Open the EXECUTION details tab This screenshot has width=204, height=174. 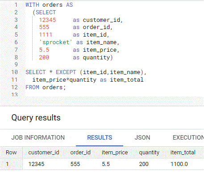pyautogui.click(x=188, y=137)
